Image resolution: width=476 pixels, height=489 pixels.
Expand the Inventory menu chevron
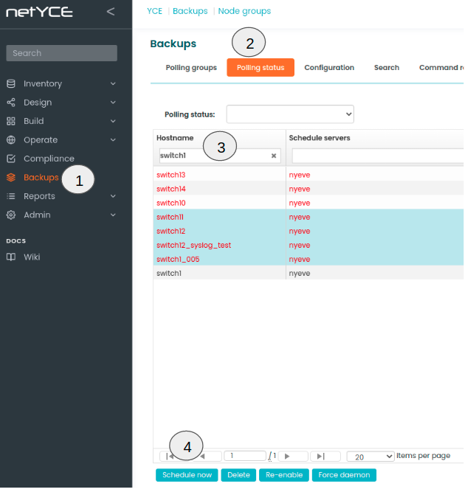[113, 83]
